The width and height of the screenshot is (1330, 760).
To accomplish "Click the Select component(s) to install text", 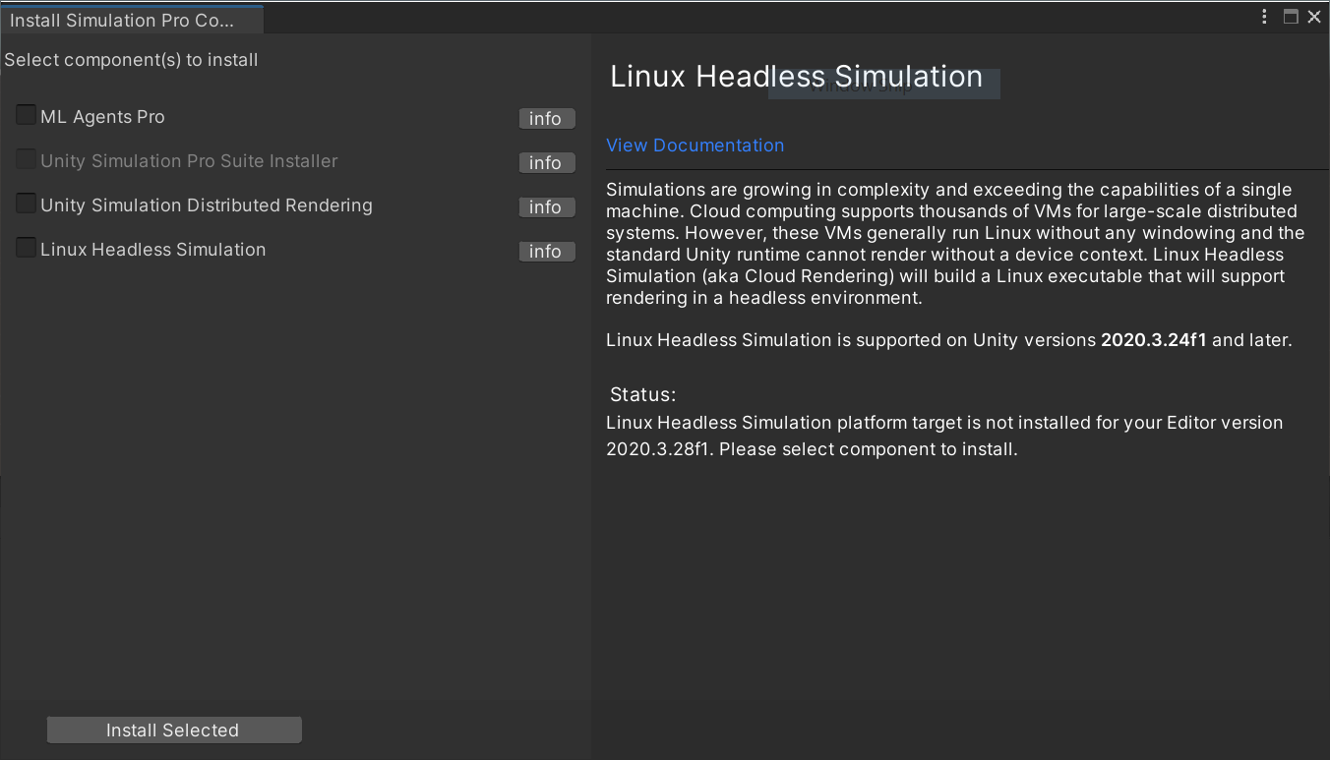I will (131, 60).
